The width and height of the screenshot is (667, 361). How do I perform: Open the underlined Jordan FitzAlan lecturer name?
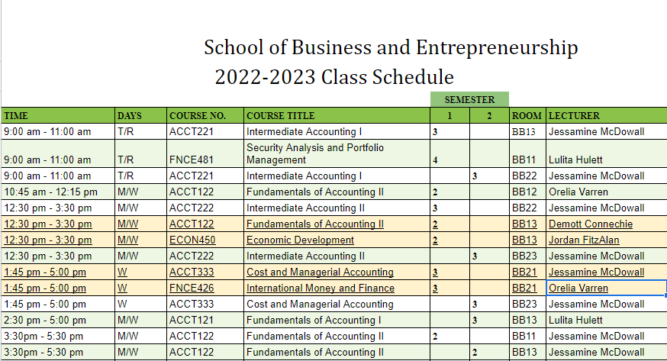[x=584, y=240]
